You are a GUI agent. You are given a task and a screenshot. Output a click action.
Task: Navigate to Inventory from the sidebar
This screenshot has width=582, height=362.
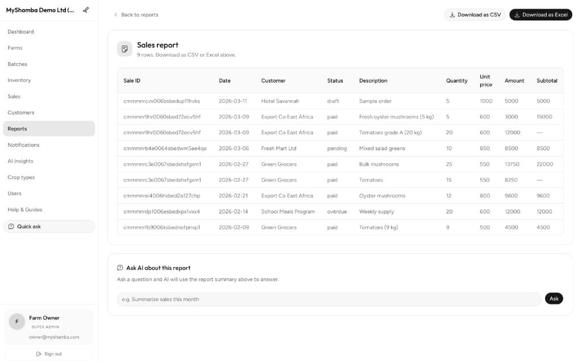coord(19,80)
